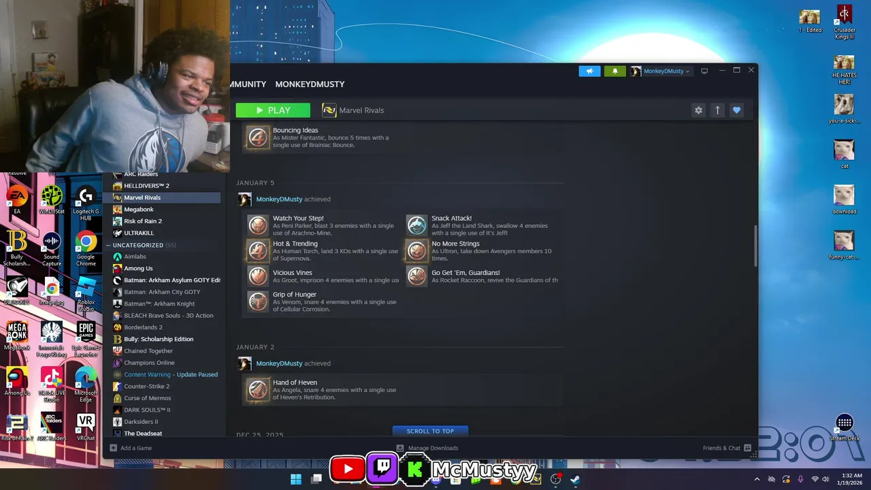
Task: Open Friends & Chat panel
Action: point(727,448)
